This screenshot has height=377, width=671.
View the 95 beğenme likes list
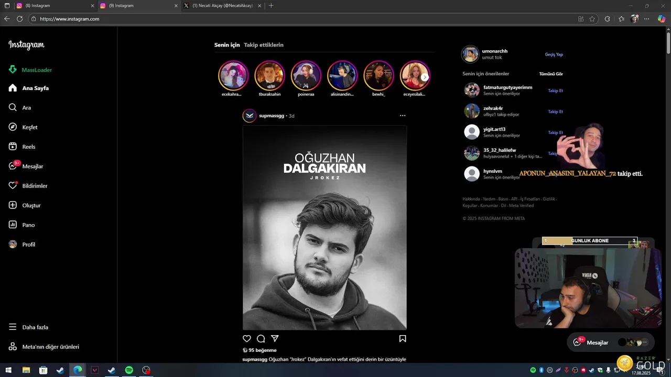[262, 350]
